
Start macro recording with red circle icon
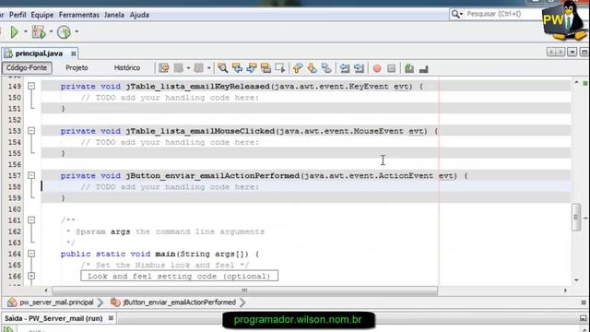[x=377, y=68]
